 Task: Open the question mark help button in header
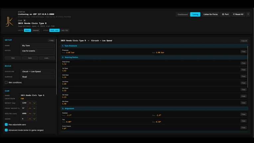[x=248, y=14]
